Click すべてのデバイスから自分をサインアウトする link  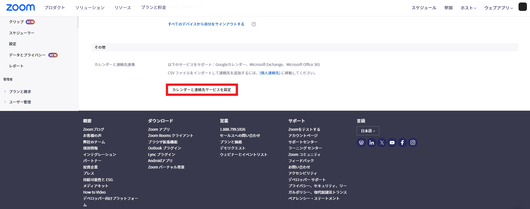coord(206,24)
